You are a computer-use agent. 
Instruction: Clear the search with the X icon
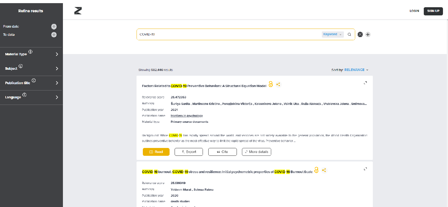(360, 35)
